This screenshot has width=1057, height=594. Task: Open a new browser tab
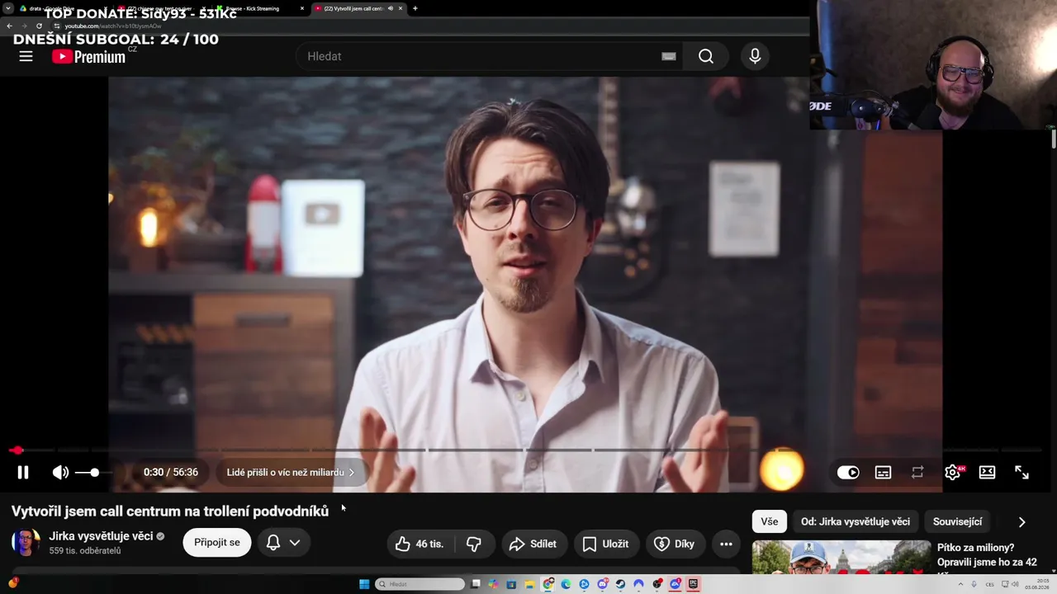click(415, 8)
